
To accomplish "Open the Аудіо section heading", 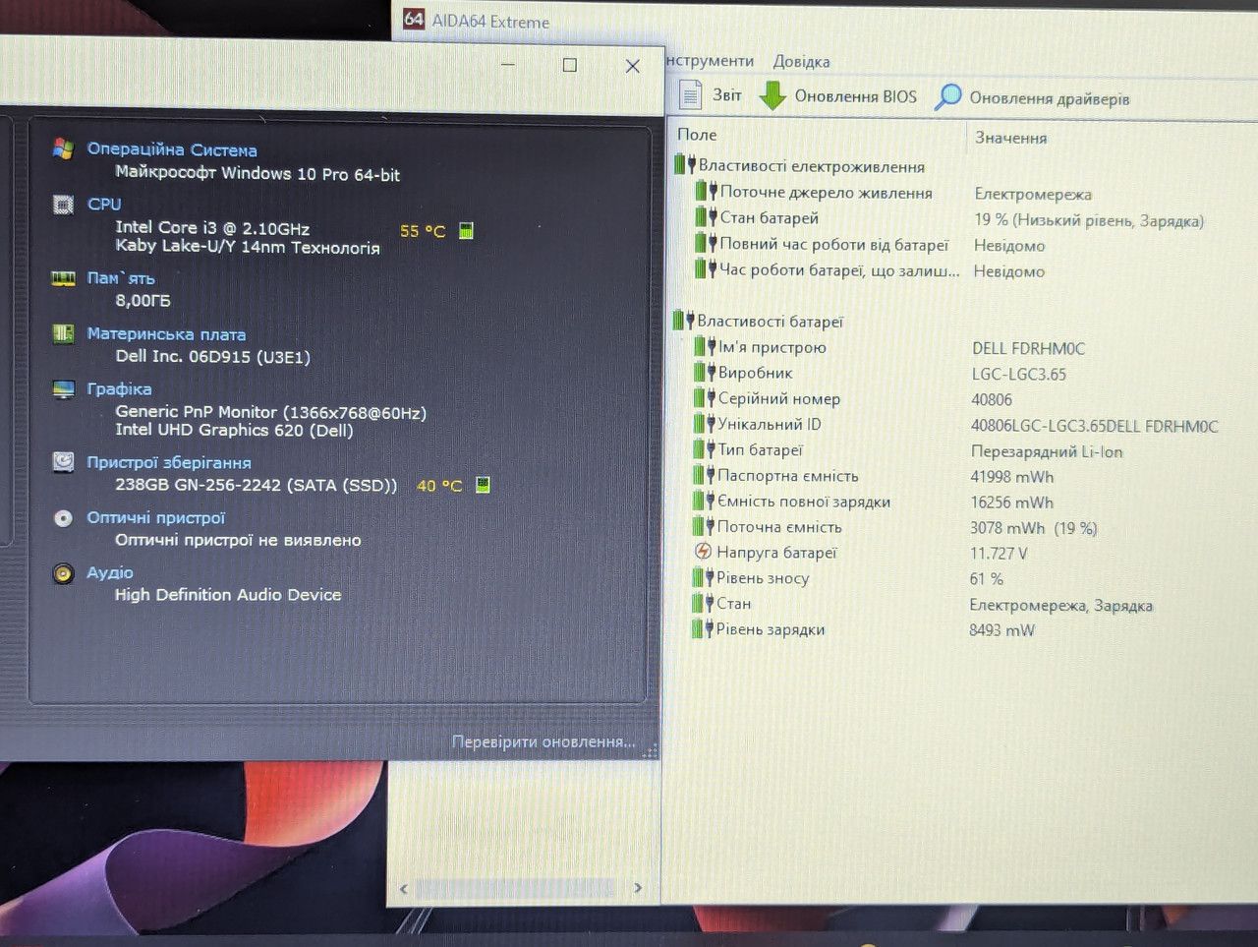I will point(110,572).
